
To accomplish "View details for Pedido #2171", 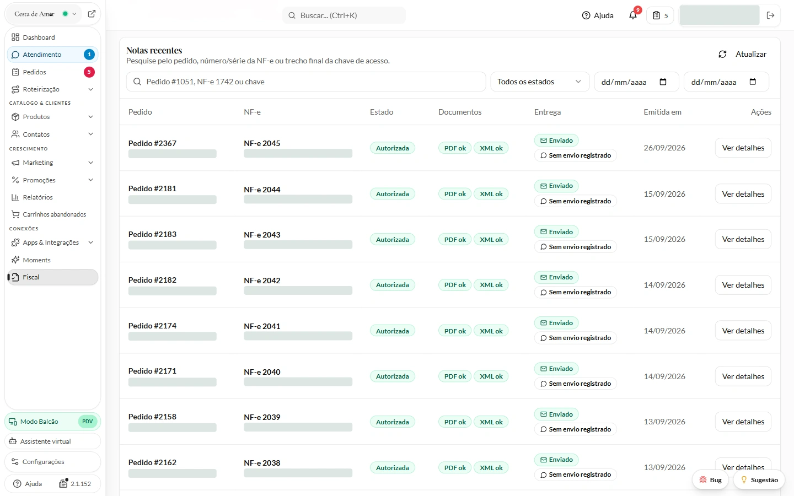I will (x=743, y=376).
